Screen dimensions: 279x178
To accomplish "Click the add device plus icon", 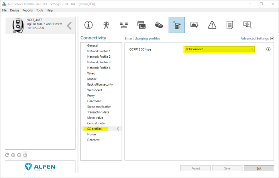I will (x=13, y=155).
